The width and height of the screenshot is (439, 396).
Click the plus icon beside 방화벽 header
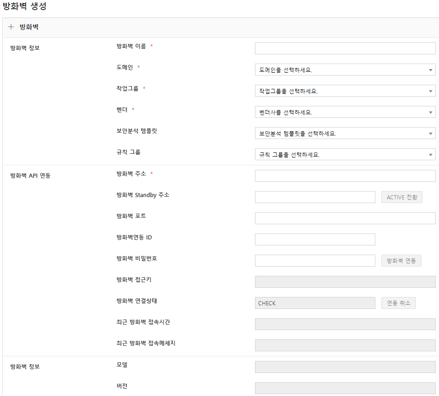pyautogui.click(x=11, y=27)
